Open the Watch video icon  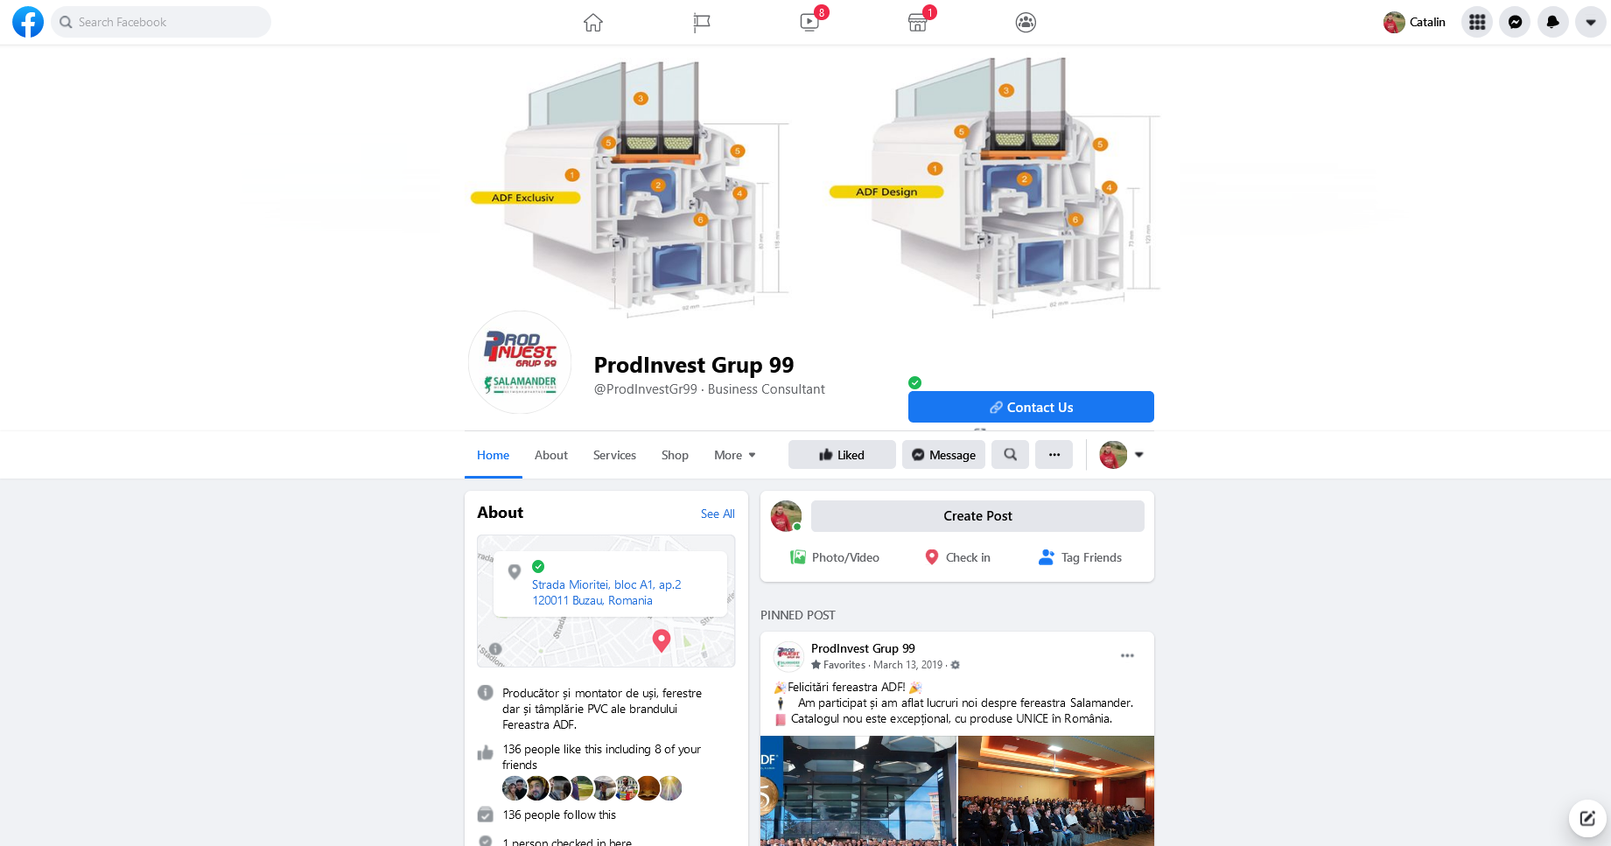[x=809, y=23]
